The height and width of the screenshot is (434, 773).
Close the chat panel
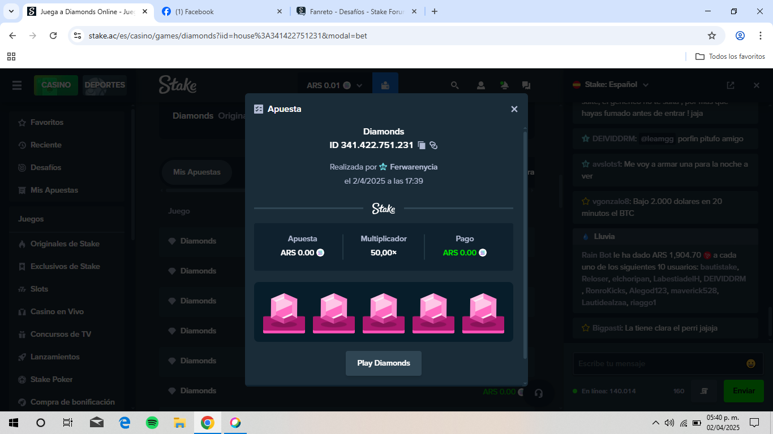[757, 85]
